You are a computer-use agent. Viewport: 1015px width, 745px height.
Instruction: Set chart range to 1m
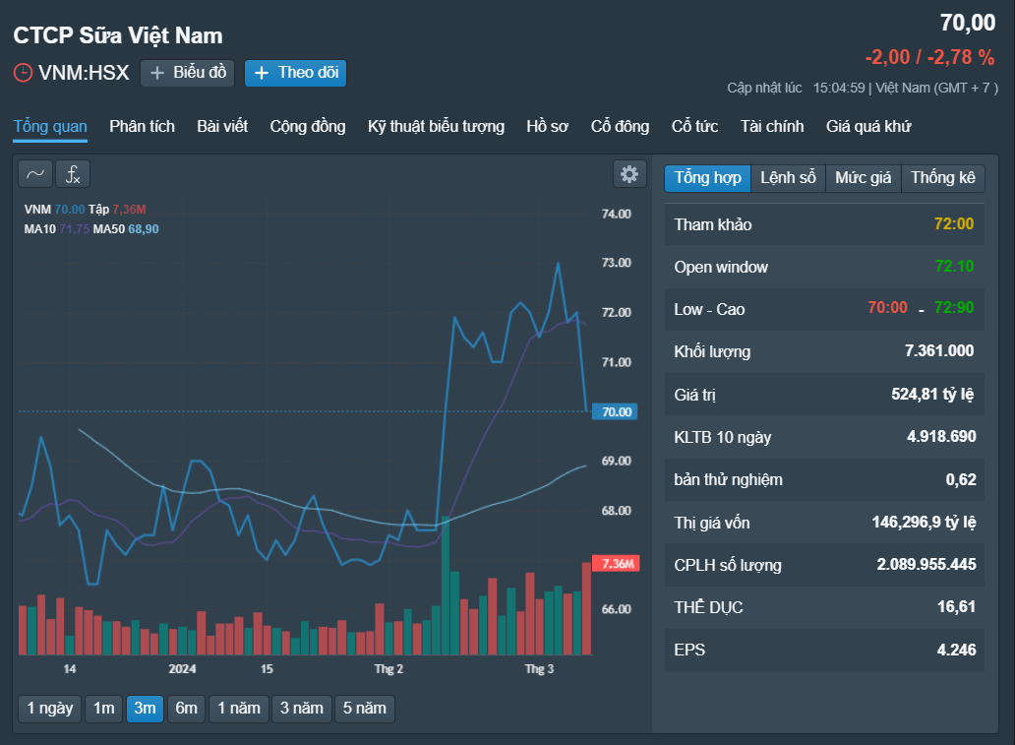coord(103,709)
